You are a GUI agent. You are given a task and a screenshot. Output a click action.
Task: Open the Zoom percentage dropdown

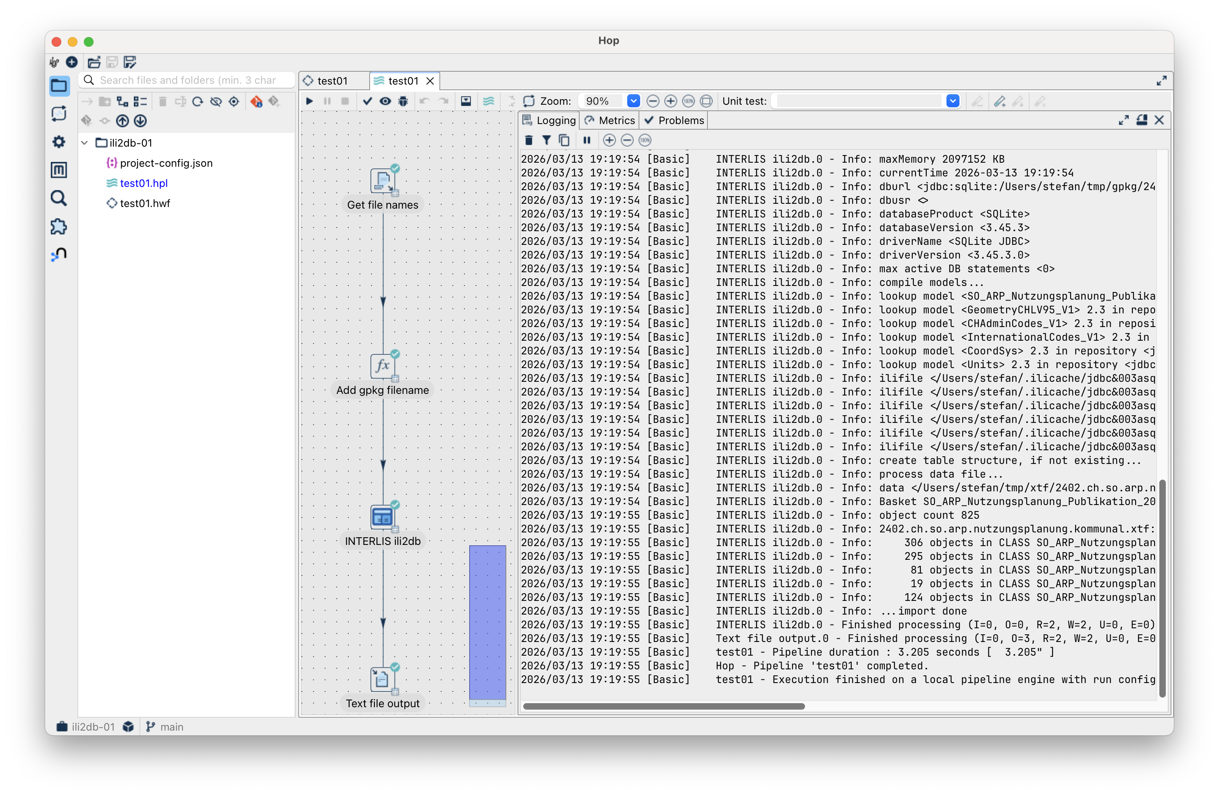(x=634, y=101)
